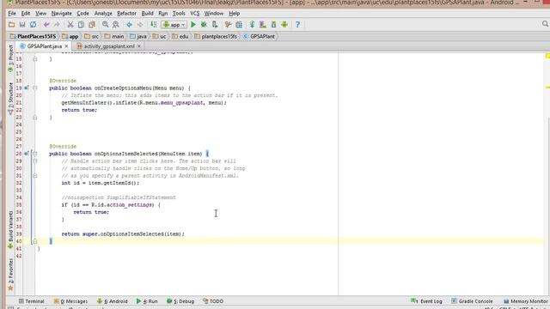Click the fold end marker at line 23
Screen dimensions: 550x309
34,118
